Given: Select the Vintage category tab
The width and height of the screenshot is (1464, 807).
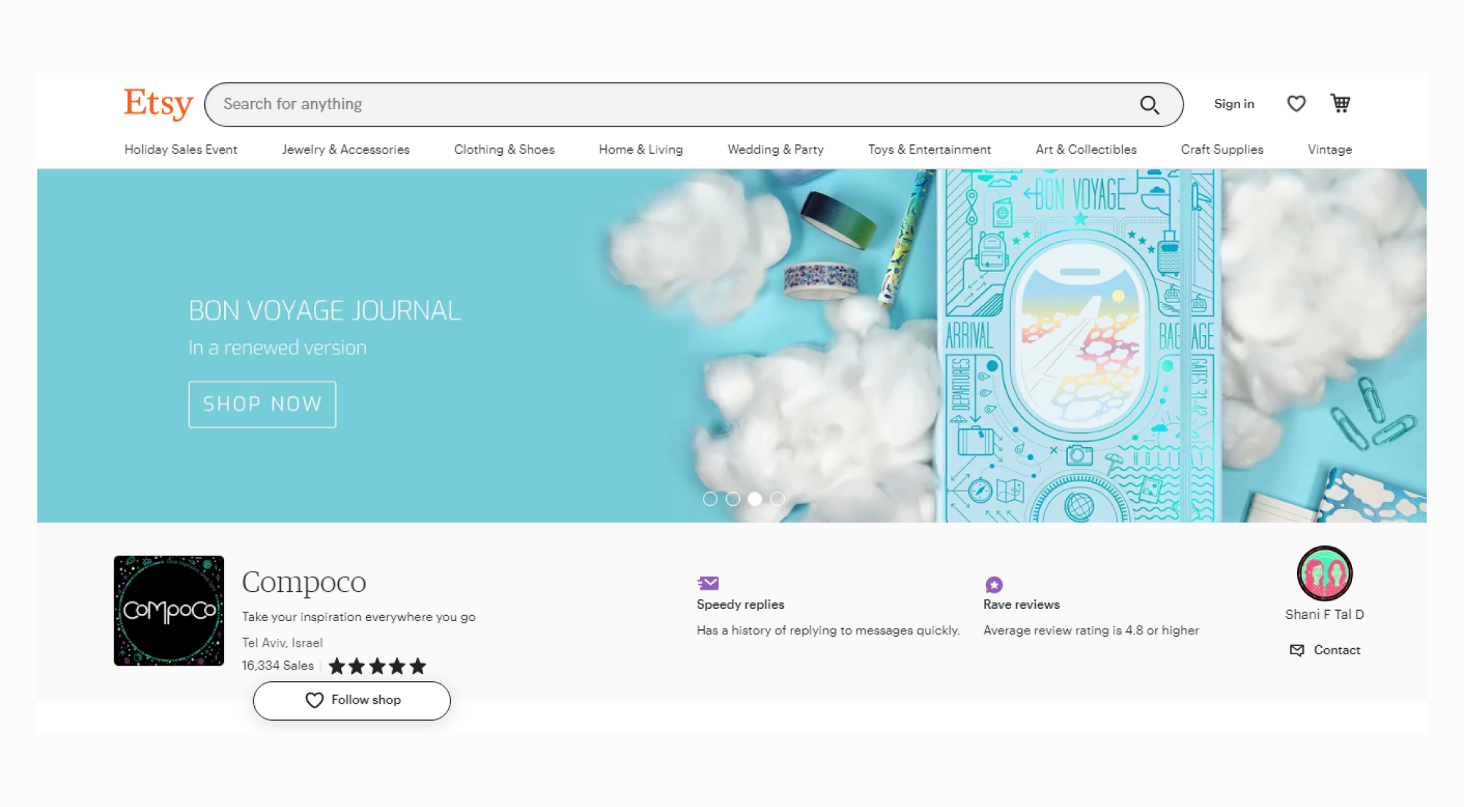Looking at the screenshot, I should pos(1329,149).
